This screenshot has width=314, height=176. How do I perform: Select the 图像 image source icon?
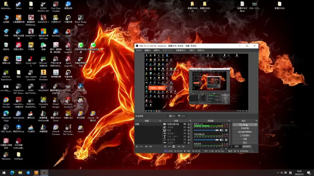pyautogui.click(x=164, y=130)
